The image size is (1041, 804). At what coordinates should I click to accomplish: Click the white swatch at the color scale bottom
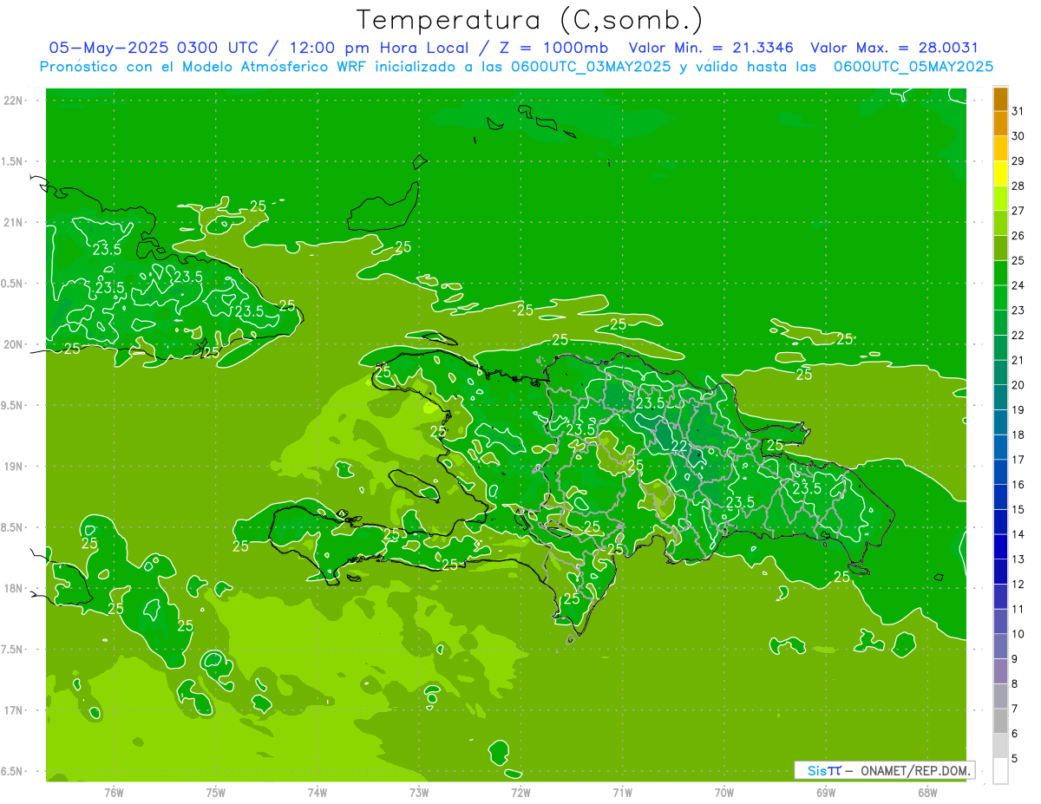point(1000,771)
